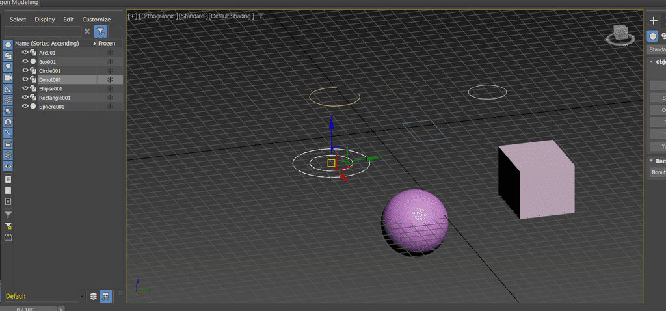Click the object name field showing Donut
Viewport: 666px width, 311px height.
(x=658, y=172)
